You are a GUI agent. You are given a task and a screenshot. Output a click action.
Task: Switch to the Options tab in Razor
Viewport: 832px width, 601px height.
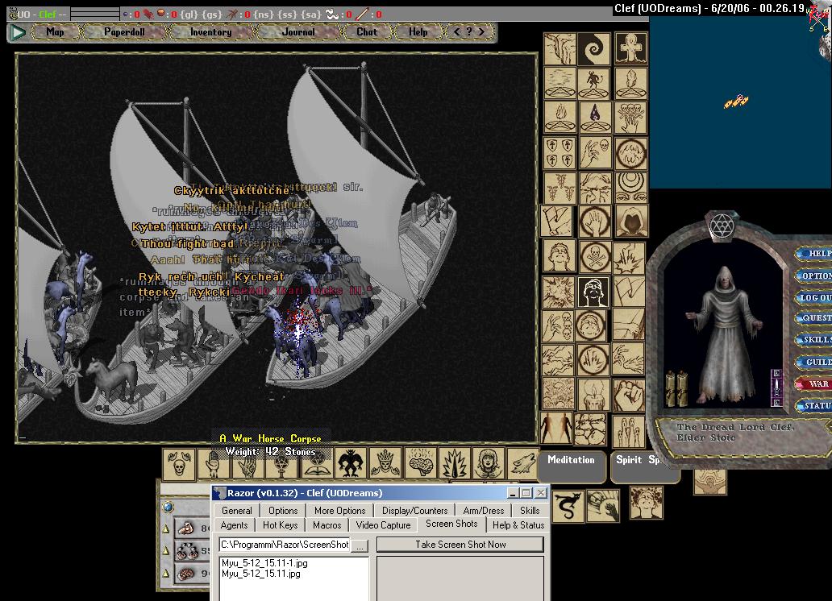283,510
